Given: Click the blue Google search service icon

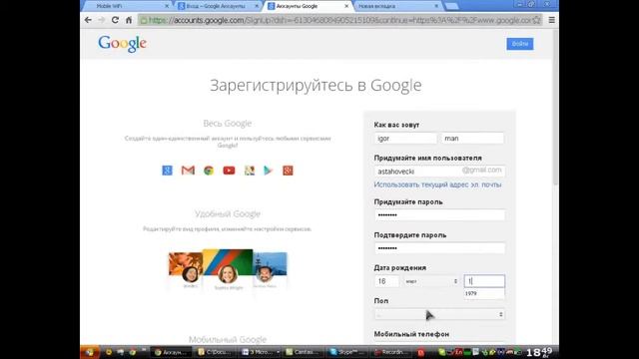Looking at the screenshot, I should [x=167, y=171].
